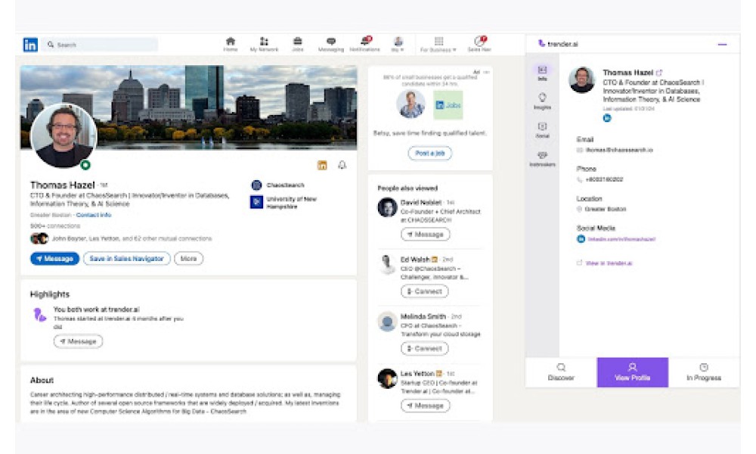This screenshot has width=756, height=454.
Task: Open the linkedin.com social media link
Action: coord(621,239)
